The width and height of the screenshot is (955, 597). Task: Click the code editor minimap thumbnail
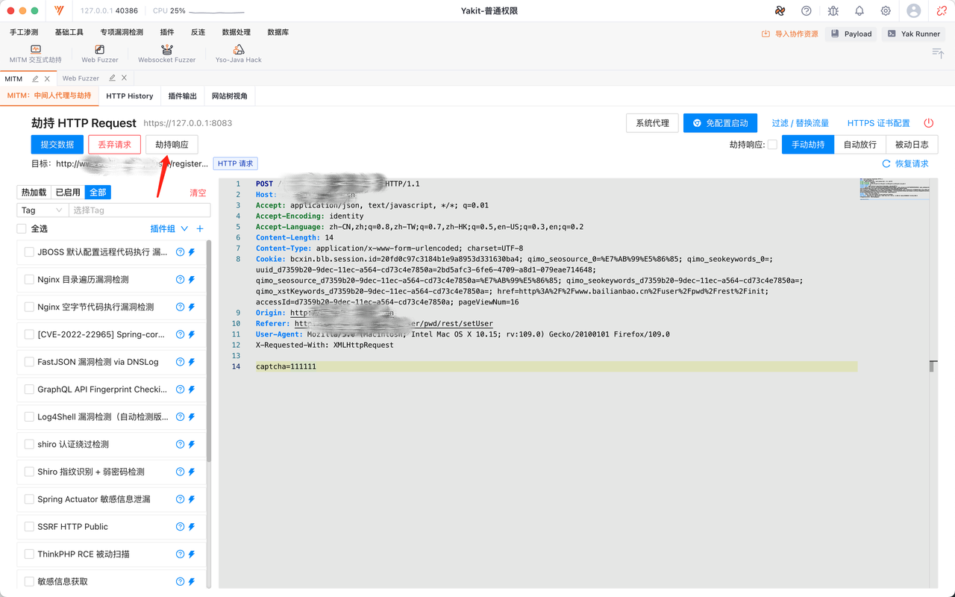pos(894,190)
